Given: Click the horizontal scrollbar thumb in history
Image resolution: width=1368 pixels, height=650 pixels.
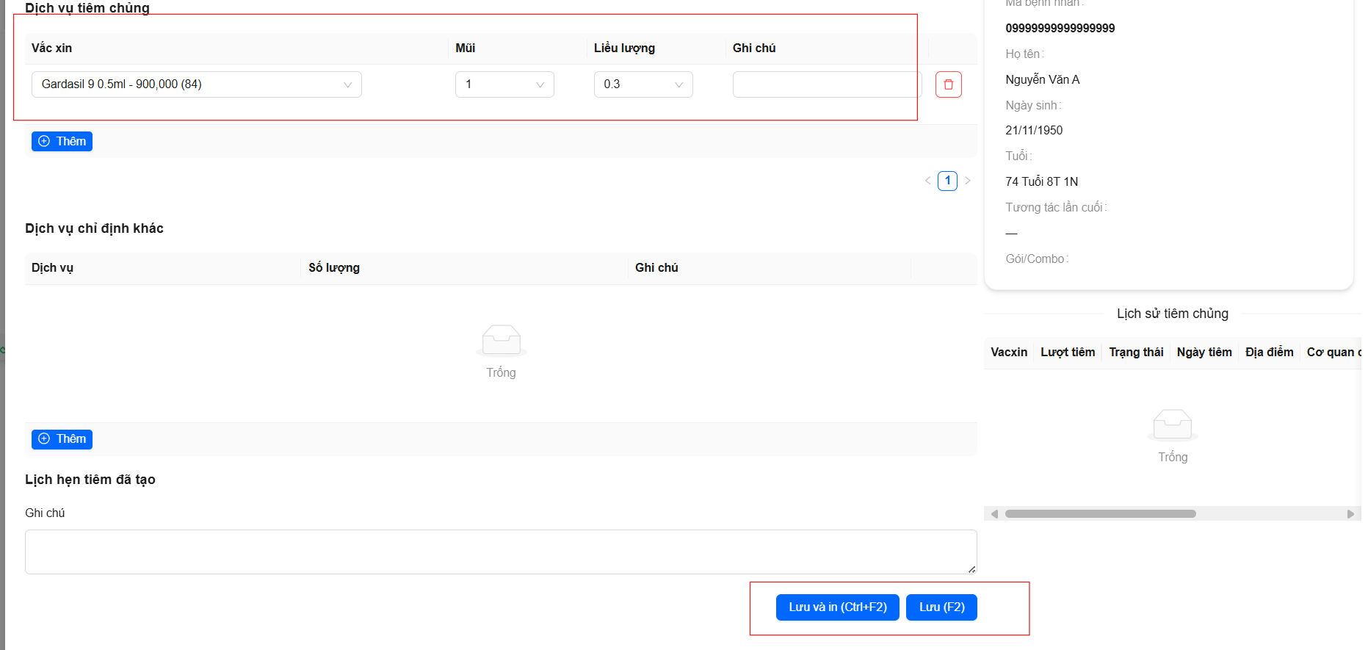Looking at the screenshot, I should tap(1100, 514).
